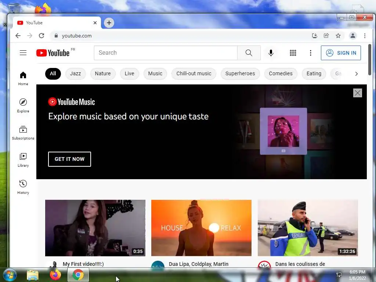
Task: Open File Explorer from the taskbar
Action: point(33,275)
